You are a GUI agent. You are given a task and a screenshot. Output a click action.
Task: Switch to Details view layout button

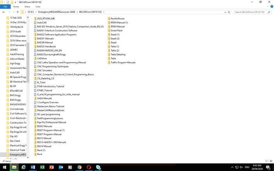[x=267, y=161]
